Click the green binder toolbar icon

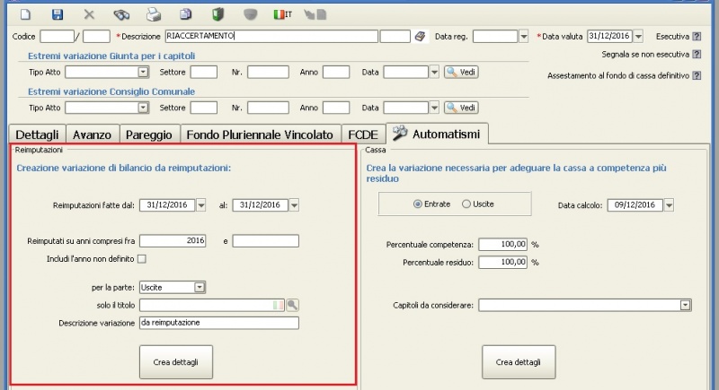coord(217,14)
